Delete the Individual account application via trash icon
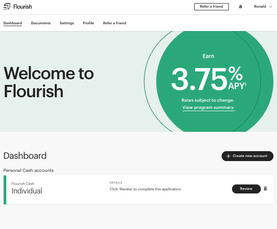277x229 pixels. click(265, 189)
